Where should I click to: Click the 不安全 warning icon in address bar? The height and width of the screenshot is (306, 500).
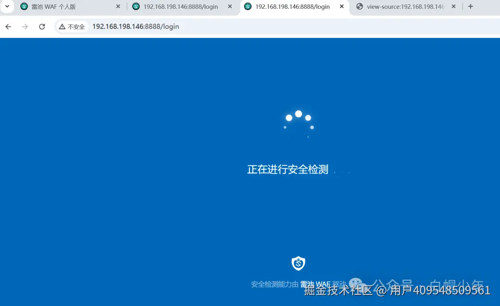point(63,26)
